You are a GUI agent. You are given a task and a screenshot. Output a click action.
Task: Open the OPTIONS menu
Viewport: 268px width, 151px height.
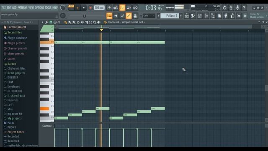(39, 8)
